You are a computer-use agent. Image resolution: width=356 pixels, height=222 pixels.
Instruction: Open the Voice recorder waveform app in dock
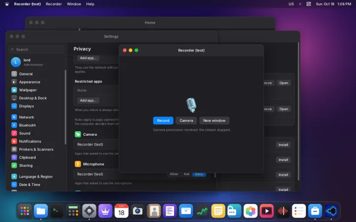(283, 211)
